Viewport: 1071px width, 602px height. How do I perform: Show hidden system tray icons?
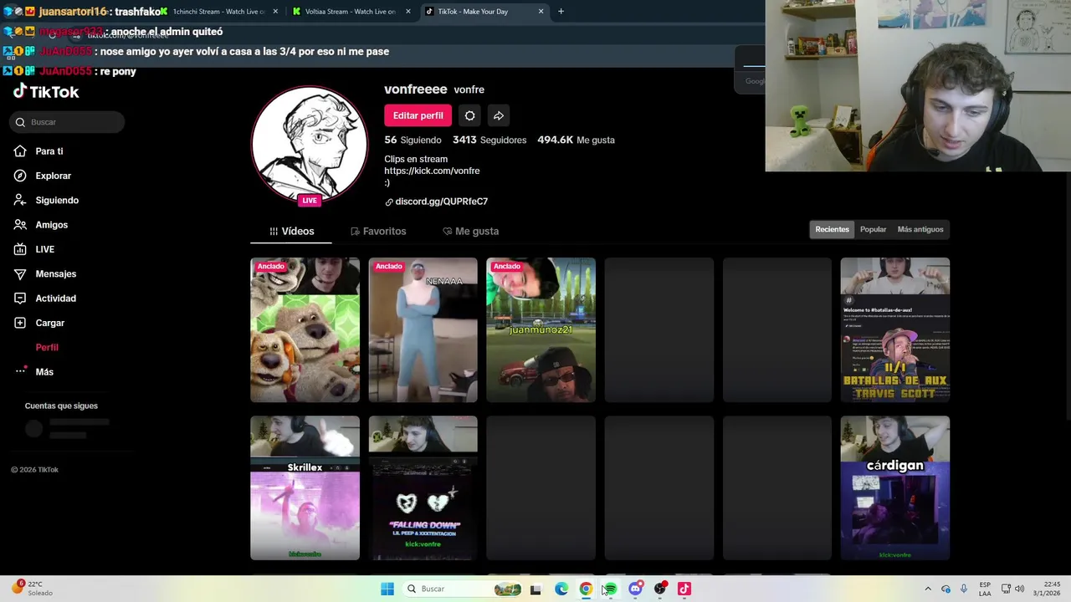927,589
